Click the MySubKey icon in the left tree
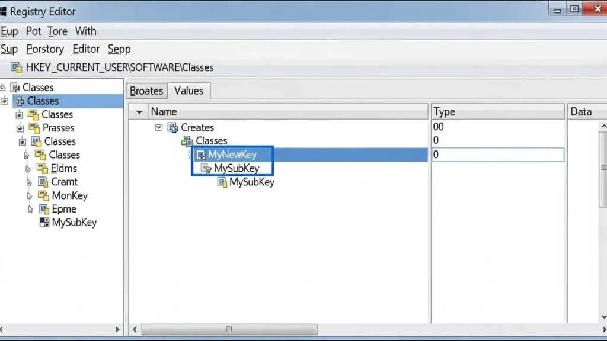 point(44,223)
